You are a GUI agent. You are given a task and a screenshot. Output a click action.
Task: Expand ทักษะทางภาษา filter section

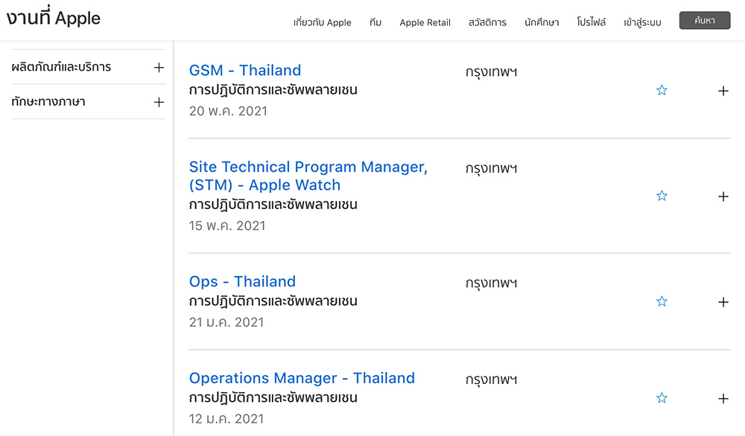tap(159, 102)
